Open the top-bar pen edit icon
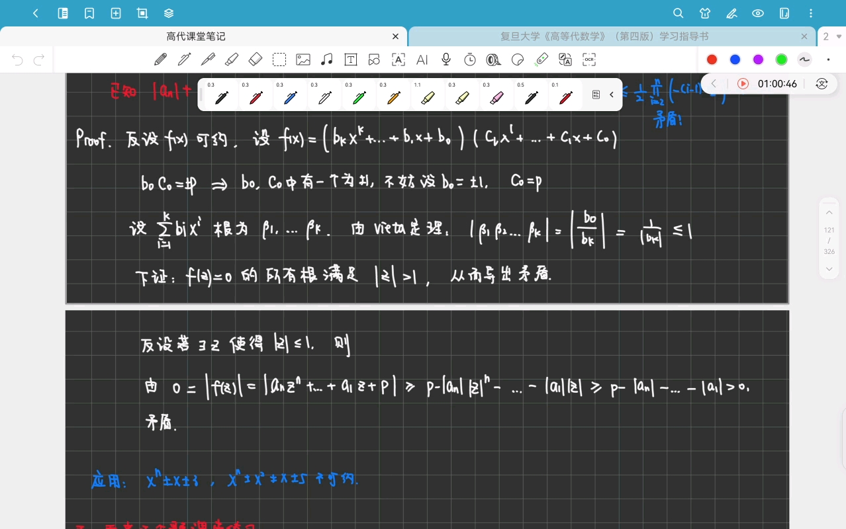 point(731,13)
